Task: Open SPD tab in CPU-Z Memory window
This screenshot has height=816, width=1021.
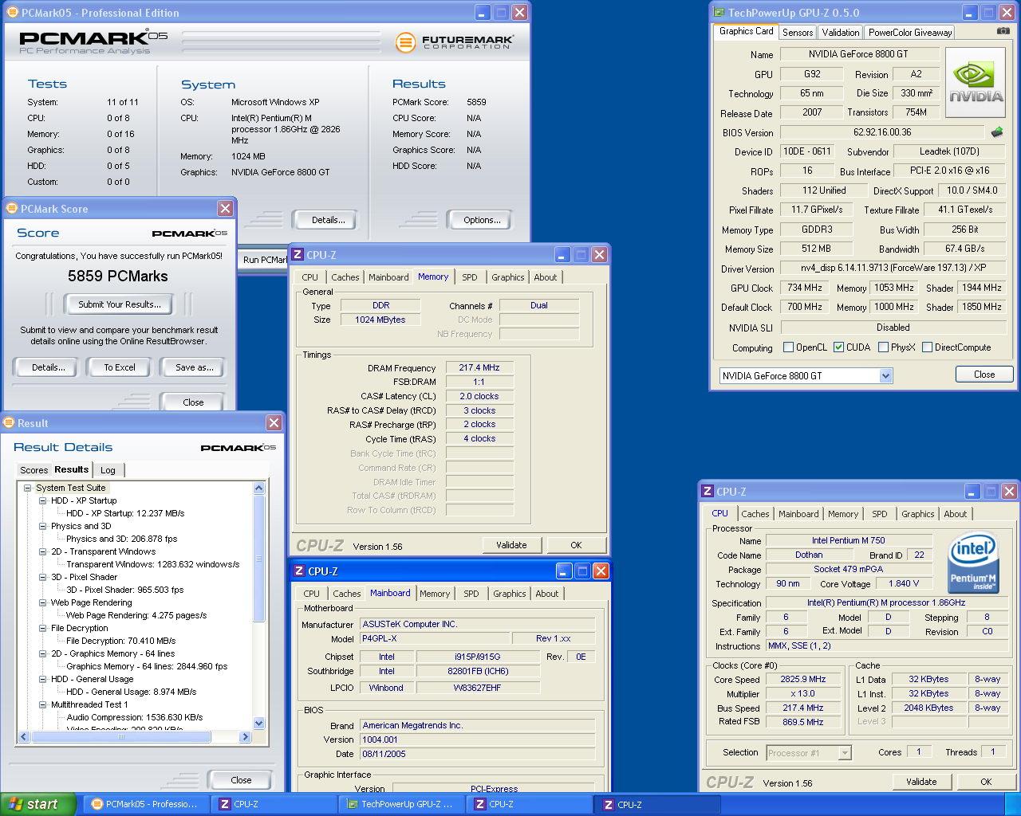Action: pos(470,277)
